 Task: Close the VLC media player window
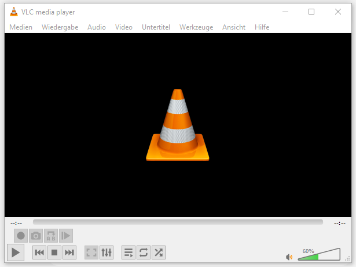(x=338, y=12)
